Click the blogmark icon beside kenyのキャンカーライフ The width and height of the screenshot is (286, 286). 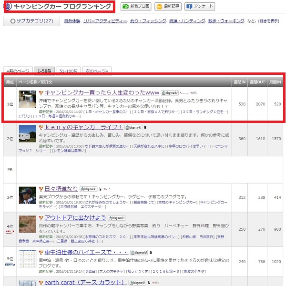coord(133,127)
